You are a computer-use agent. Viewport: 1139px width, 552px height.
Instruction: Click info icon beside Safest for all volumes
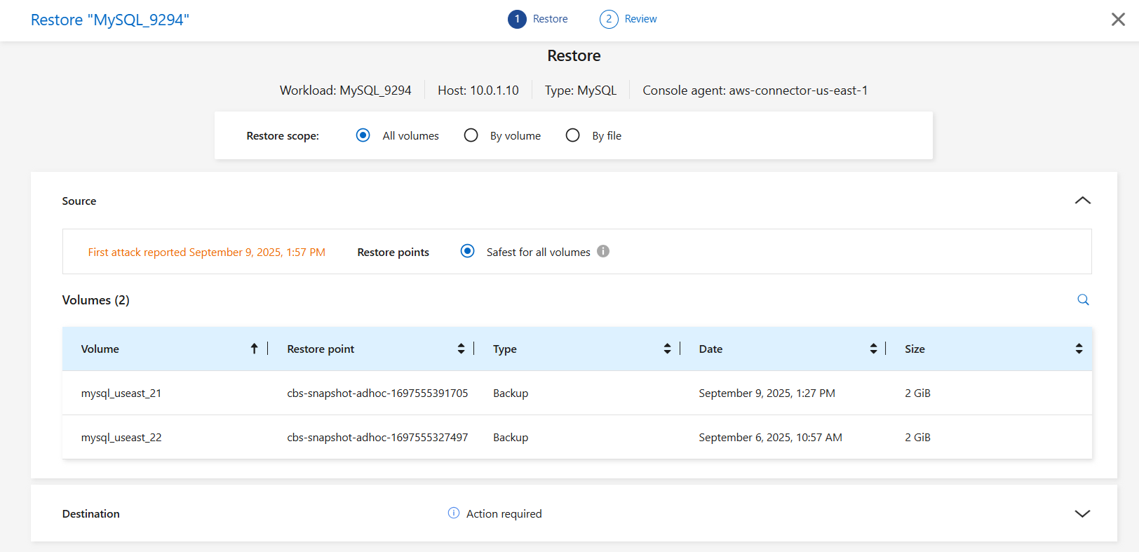pos(603,251)
